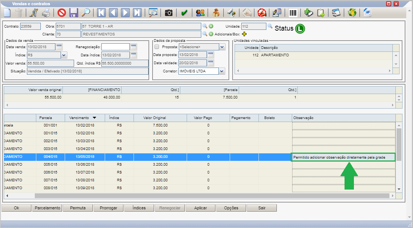Open calendar for Data validade
The height and width of the screenshot is (228, 413).
point(211,63)
